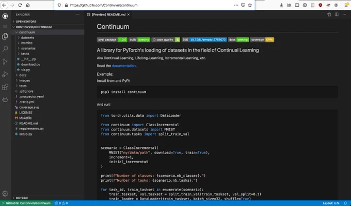Image resolution: width=351 pixels, height=206 pixels.
Task: Open the coverage.svg file
Action: point(47,107)
